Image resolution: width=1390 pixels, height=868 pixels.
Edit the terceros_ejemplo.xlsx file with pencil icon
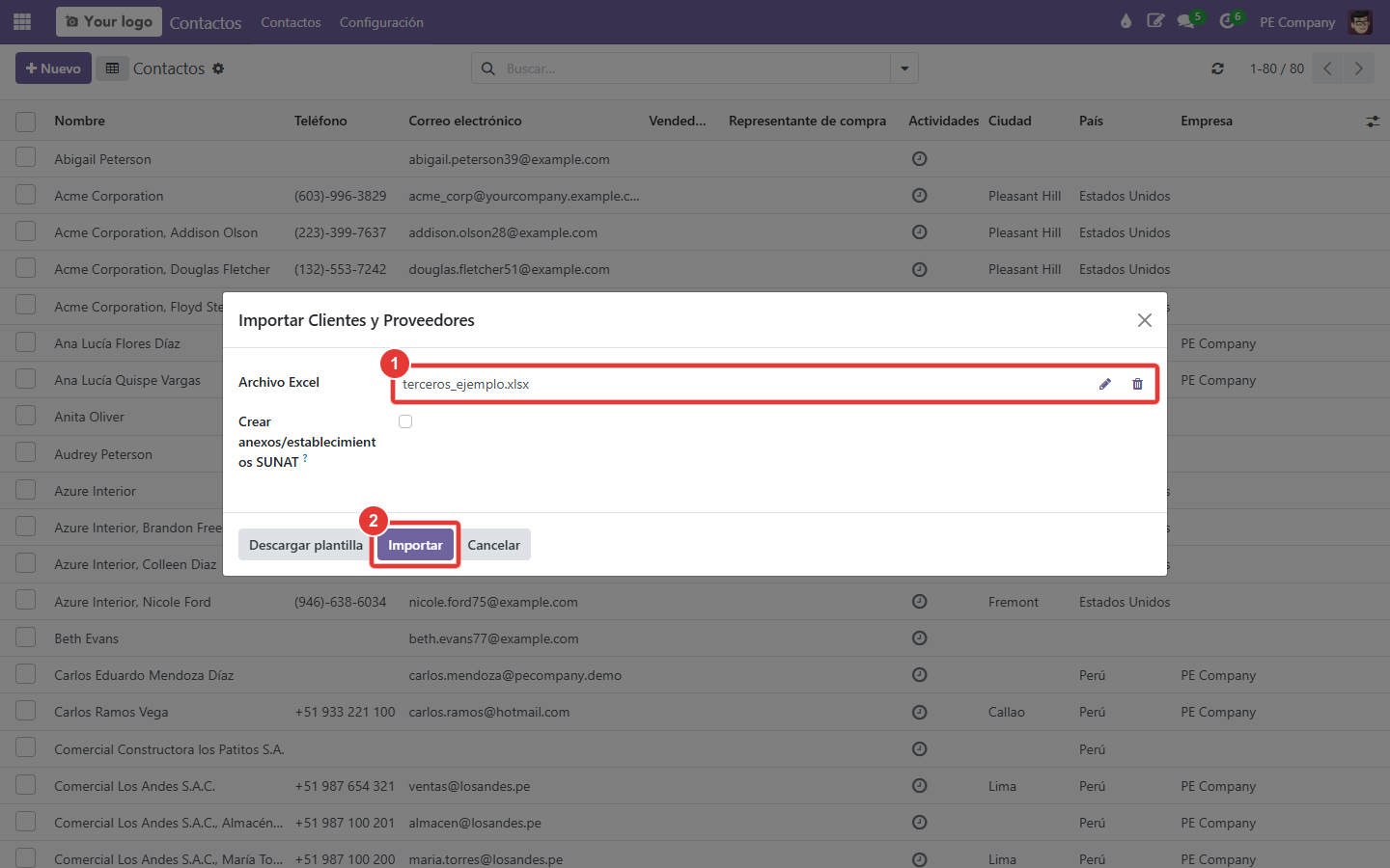(x=1104, y=384)
